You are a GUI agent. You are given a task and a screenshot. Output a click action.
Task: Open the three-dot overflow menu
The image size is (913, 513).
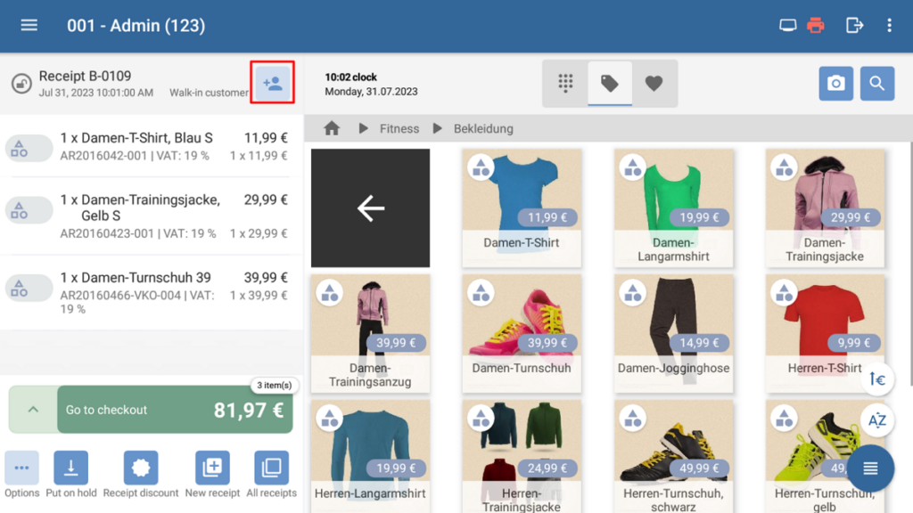[889, 25]
